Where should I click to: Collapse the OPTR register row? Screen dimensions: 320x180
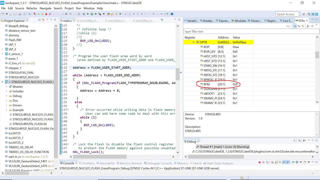193,42
